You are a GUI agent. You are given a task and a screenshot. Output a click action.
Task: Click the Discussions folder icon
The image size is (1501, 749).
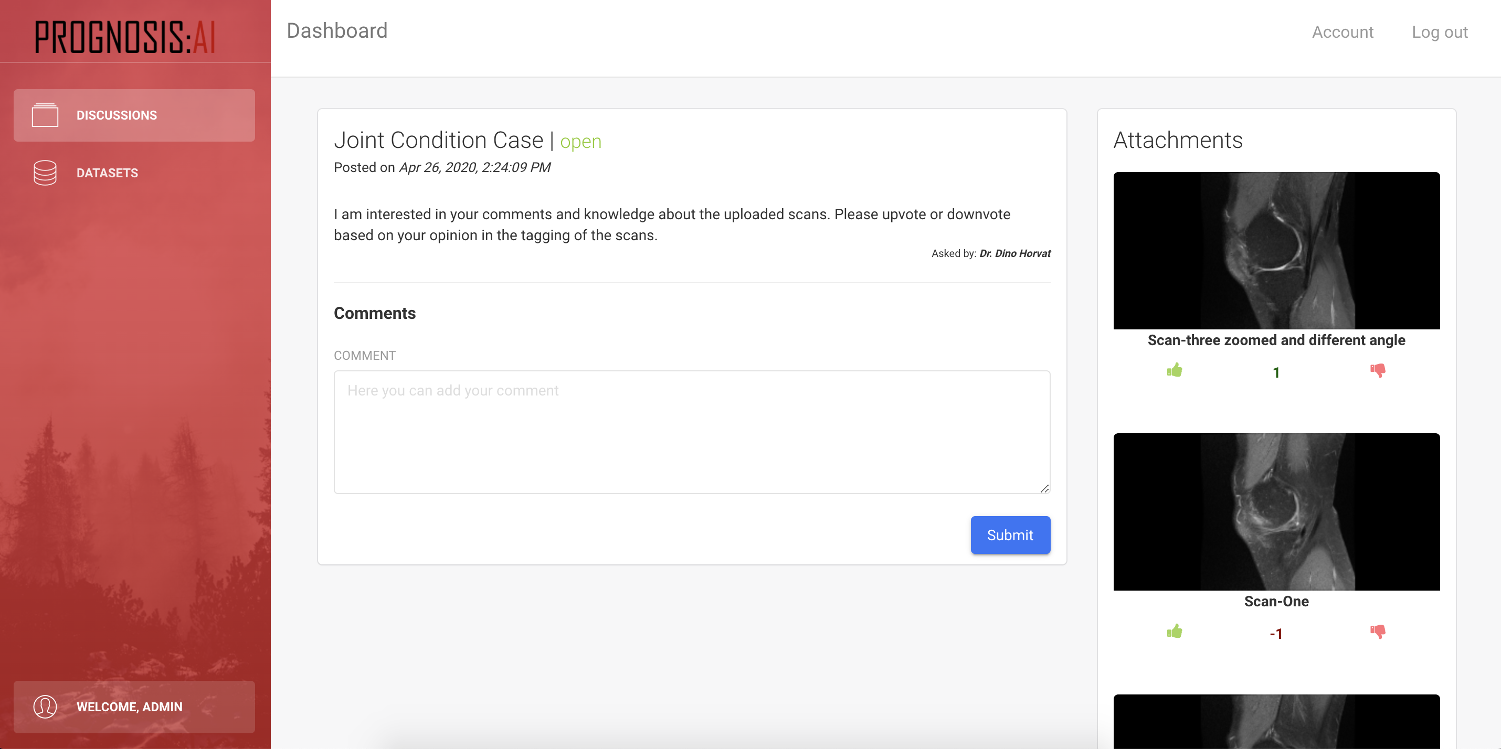45,115
